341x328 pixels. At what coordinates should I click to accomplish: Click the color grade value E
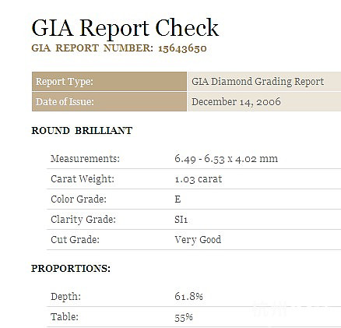(178, 199)
